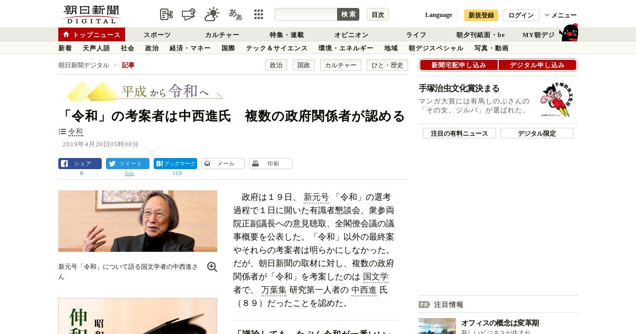Viewport: 636px width, 334px height.
Task: Open 環境・エネルギー in sub navigation
Action: pos(346,48)
